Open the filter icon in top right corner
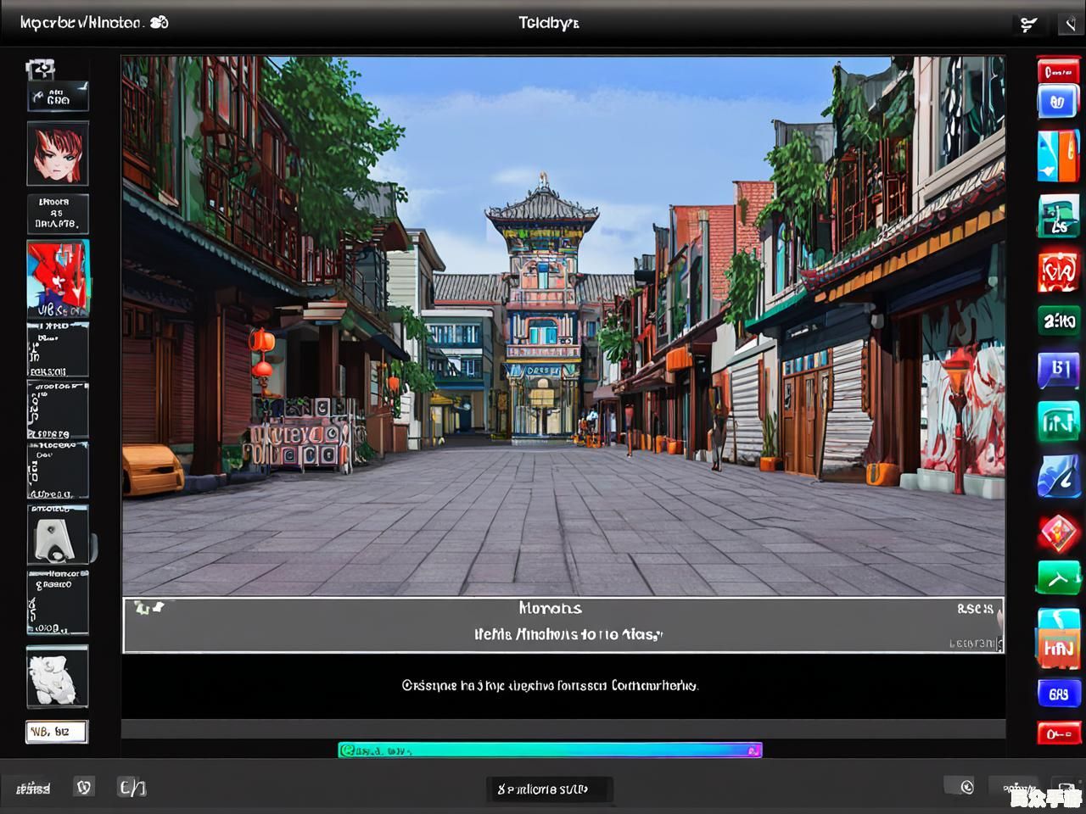This screenshot has width=1086, height=814. tap(1028, 25)
